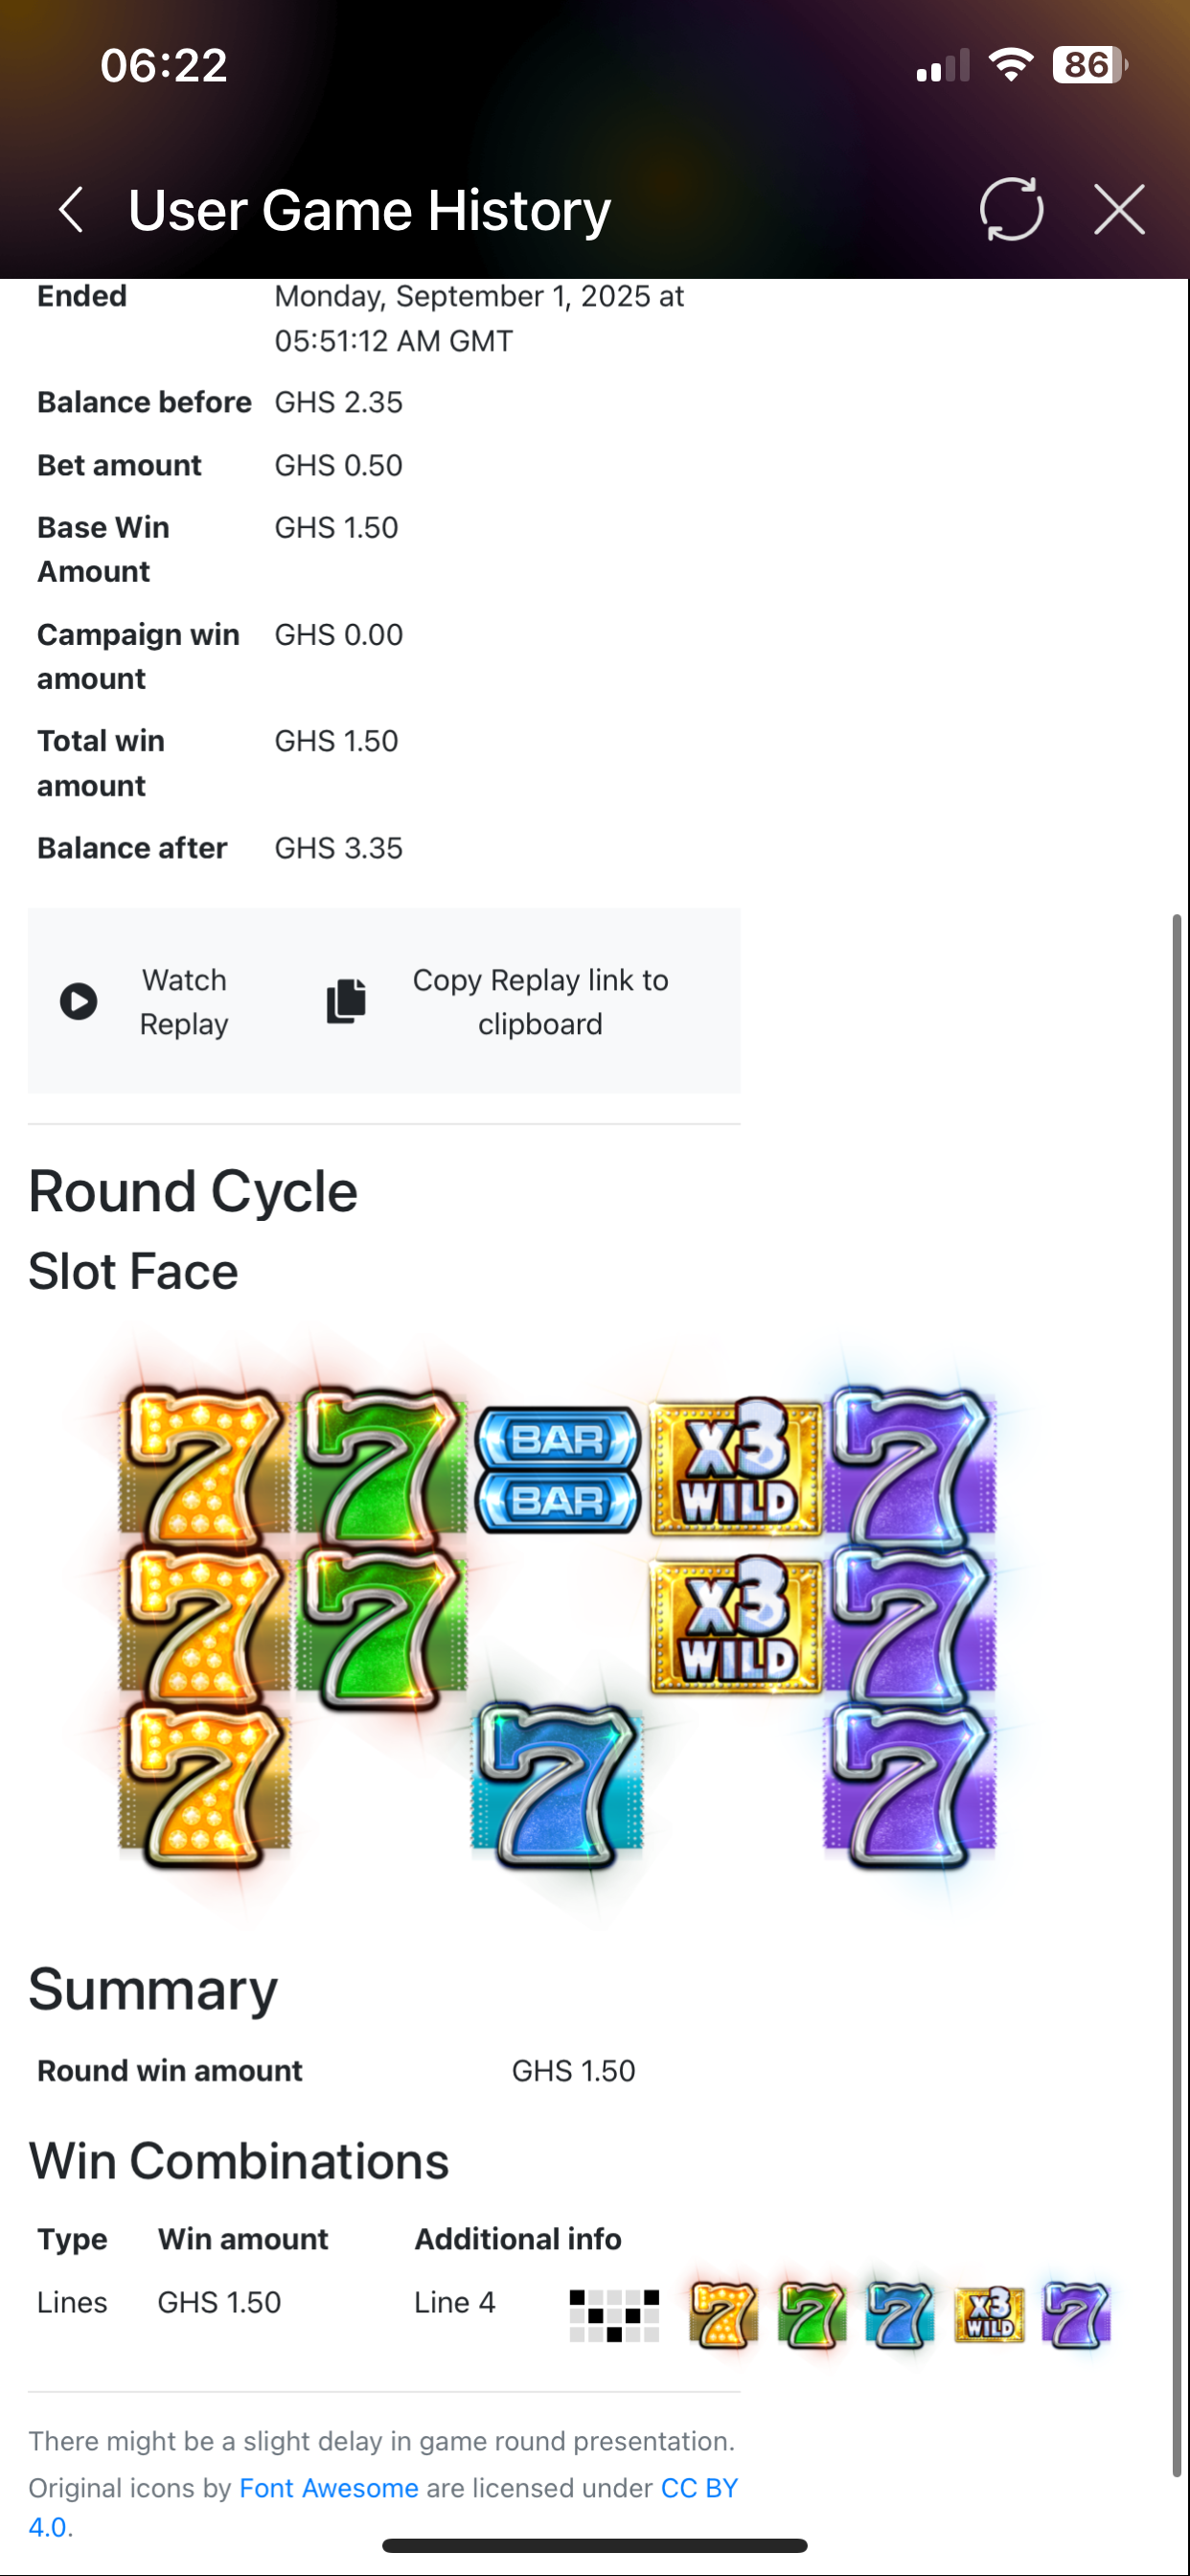
Task: Click the Watch Replay text button
Action: point(184,1001)
